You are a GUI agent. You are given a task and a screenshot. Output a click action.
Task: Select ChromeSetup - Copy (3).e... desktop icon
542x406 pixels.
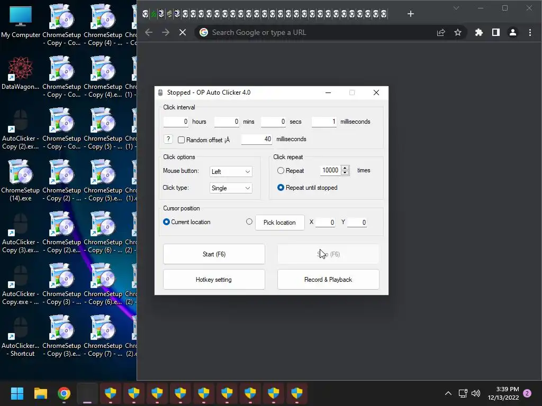tap(61, 336)
